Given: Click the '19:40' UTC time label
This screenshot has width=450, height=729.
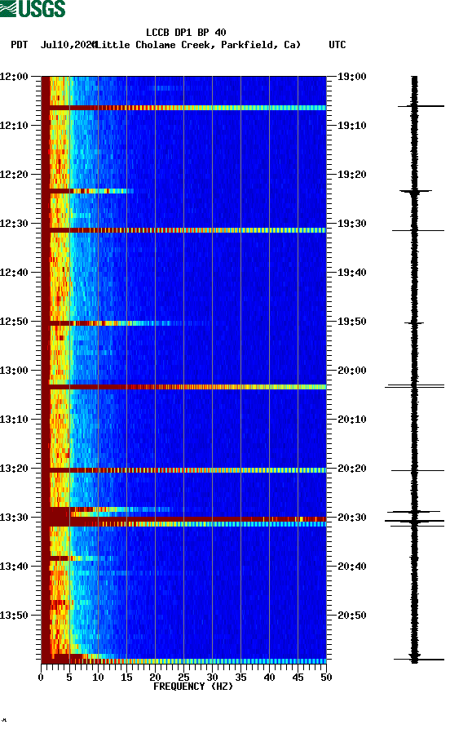Looking at the screenshot, I should coord(352,273).
